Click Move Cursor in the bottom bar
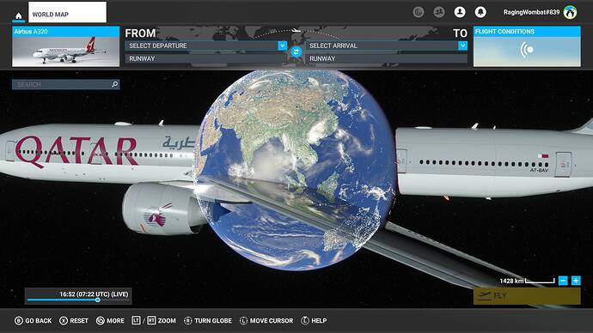593x333 pixels. point(266,320)
